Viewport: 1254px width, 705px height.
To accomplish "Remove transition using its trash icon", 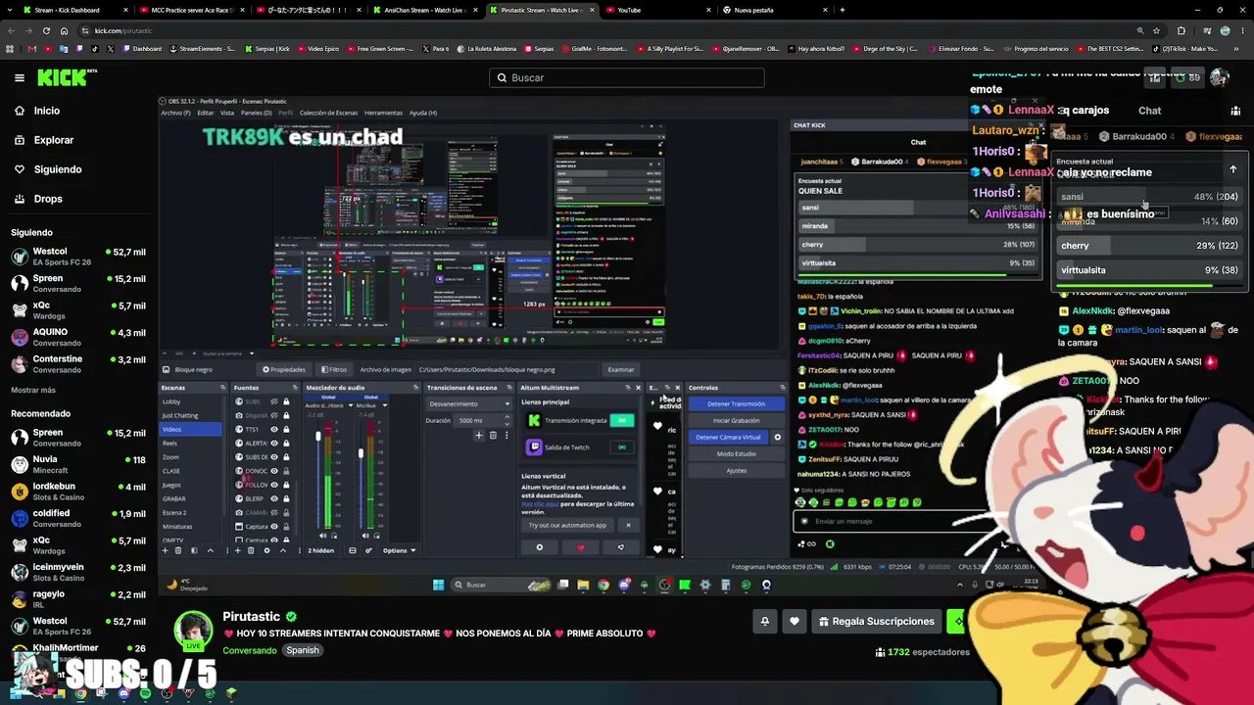I will 493,435.
